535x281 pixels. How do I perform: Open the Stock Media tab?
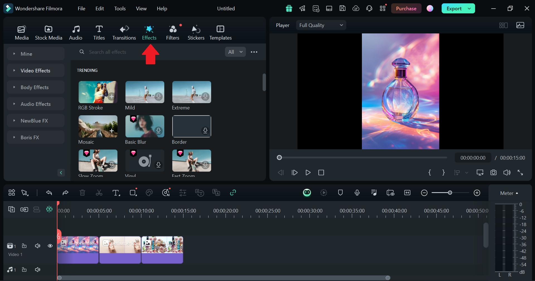49,33
